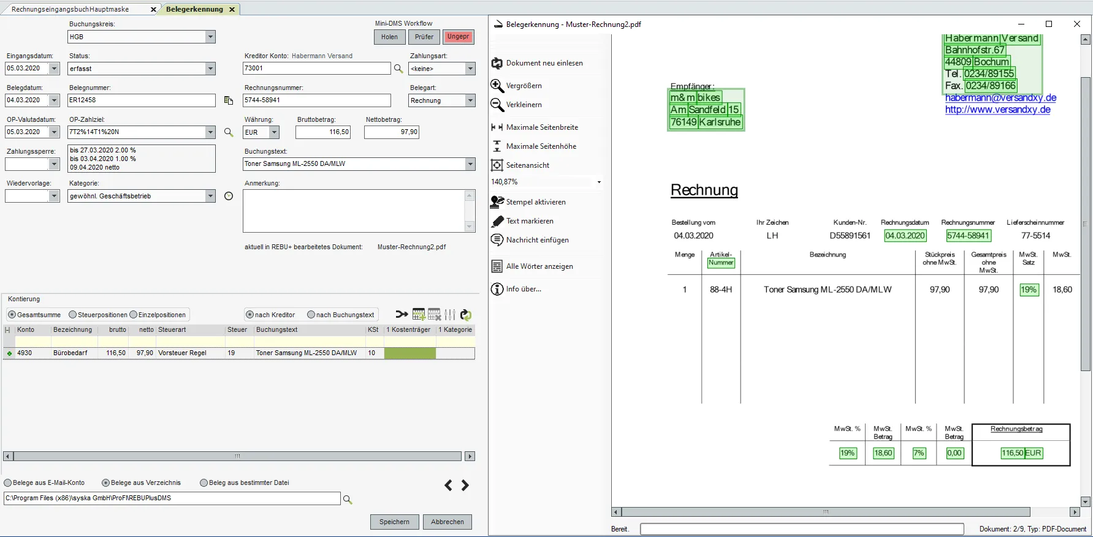Viewport: 1093px width, 537px height.
Task: Refresh Kontierung with green arrow icon
Action: (466, 314)
